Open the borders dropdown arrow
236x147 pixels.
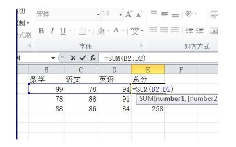[x=89, y=31]
